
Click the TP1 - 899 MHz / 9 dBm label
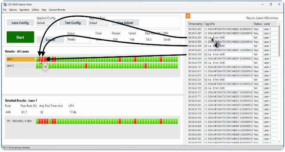click(19, 121)
